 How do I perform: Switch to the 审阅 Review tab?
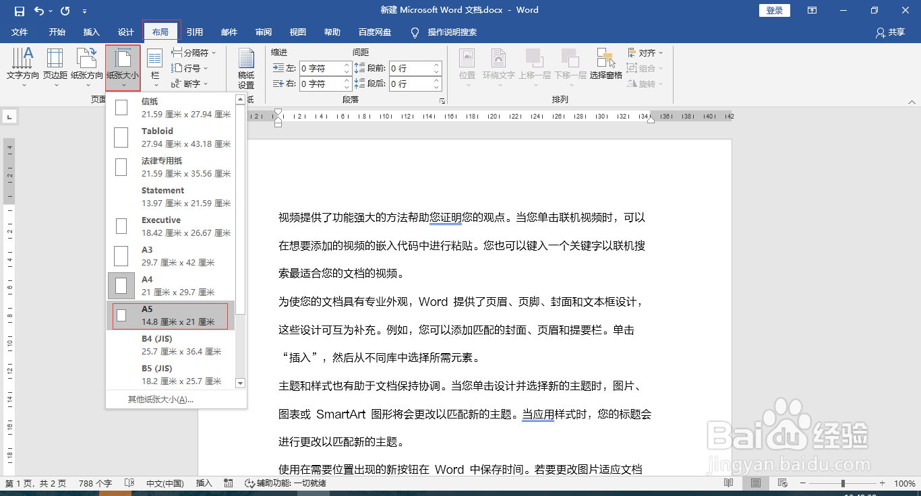(x=264, y=32)
